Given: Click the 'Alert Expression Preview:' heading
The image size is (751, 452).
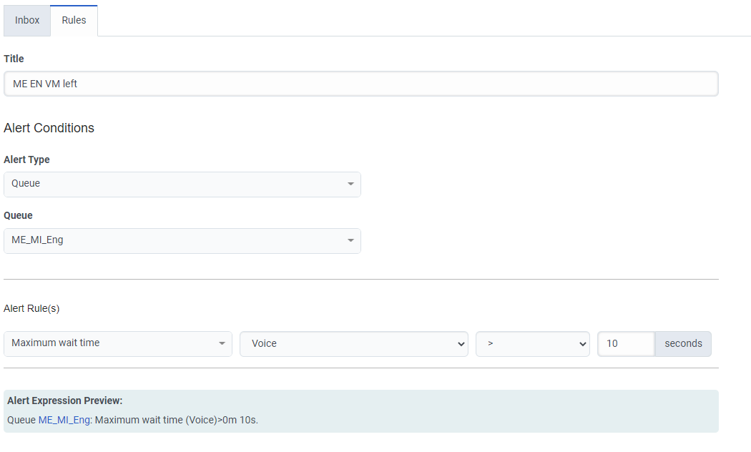Looking at the screenshot, I should 65,401.
